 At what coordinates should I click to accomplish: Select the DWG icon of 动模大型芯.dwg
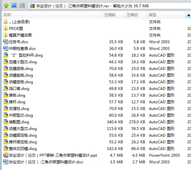tap(6, 129)
